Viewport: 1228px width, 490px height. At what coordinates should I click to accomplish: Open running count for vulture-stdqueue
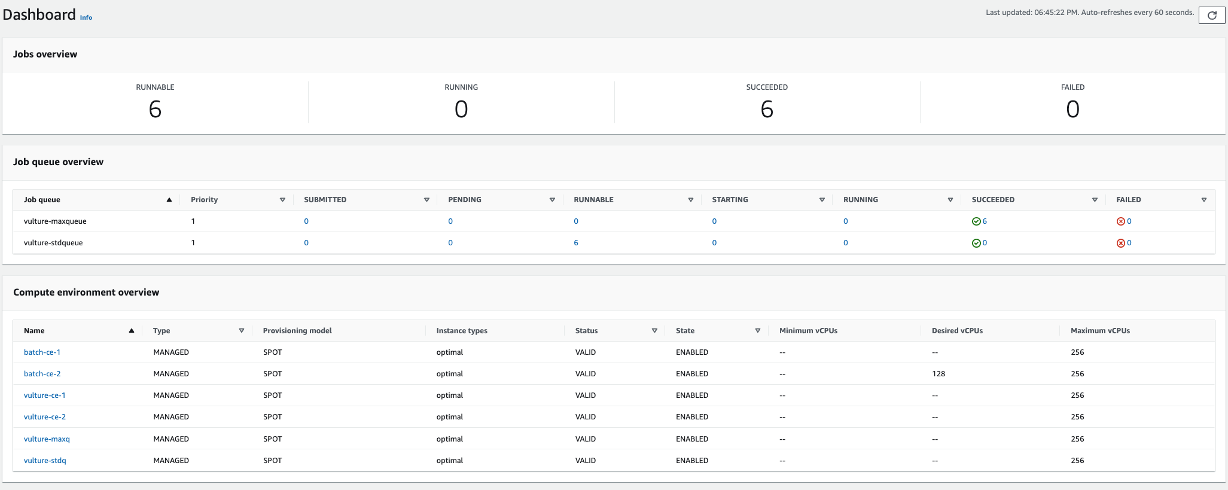[846, 243]
